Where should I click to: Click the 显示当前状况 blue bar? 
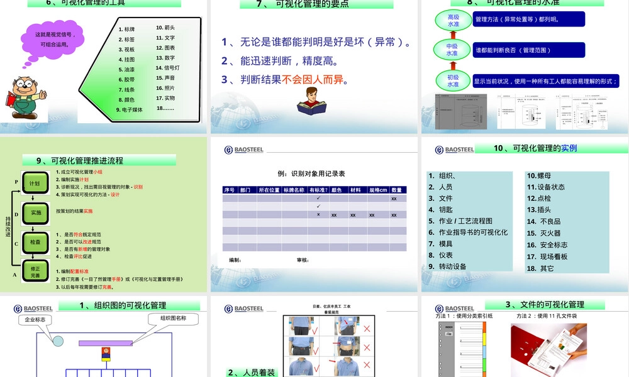(546, 81)
